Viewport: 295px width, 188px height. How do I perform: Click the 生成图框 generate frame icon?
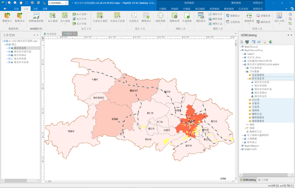[x=187, y=16]
